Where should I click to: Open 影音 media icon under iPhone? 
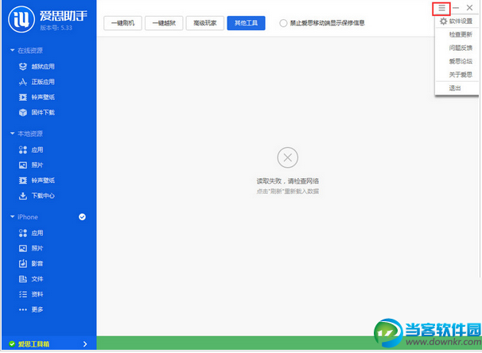coord(23,263)
